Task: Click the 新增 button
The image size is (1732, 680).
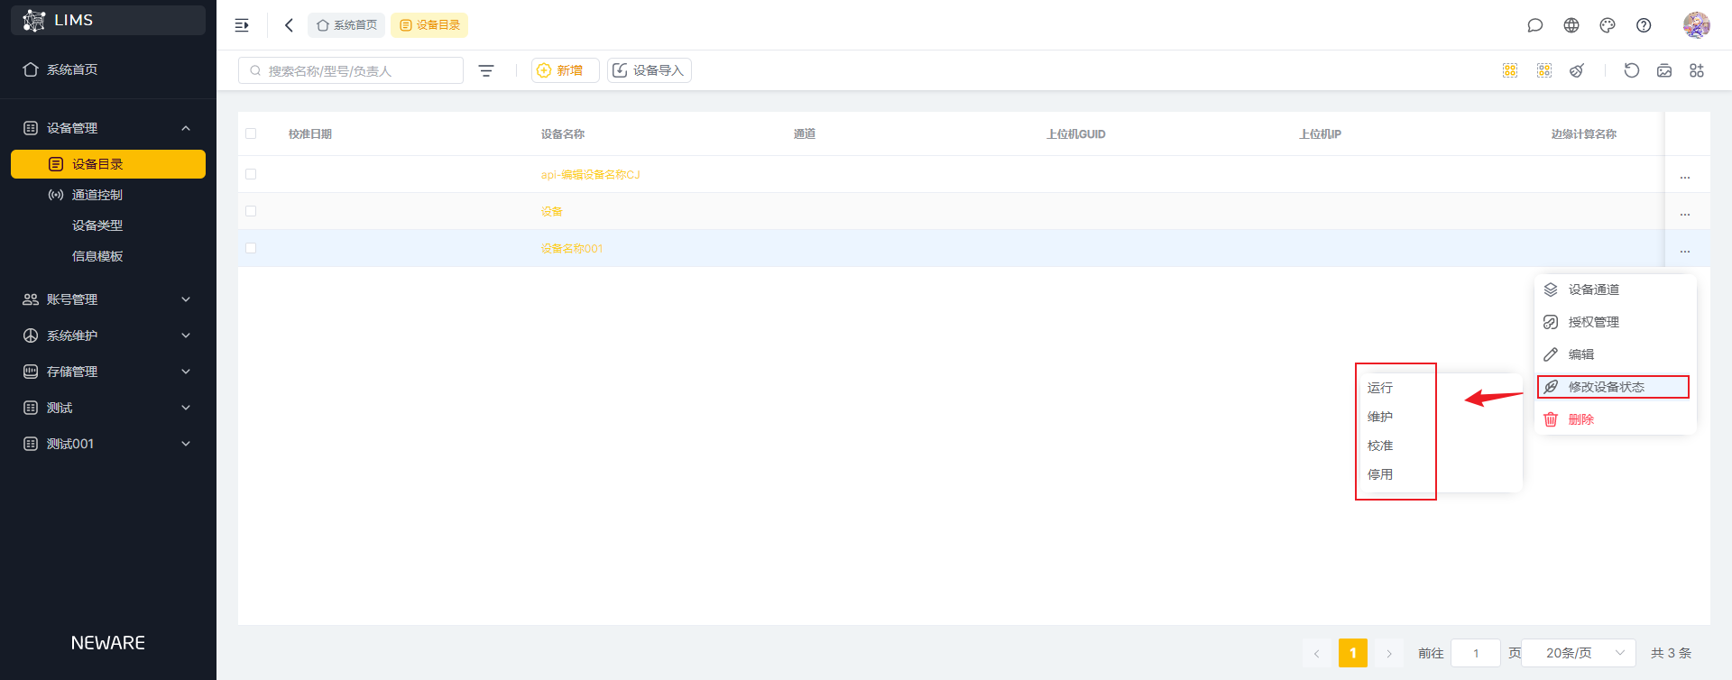Action: pyautogui.click(x=565, y=70)
